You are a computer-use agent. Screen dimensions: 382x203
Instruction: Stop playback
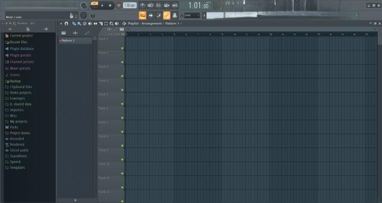110,6
